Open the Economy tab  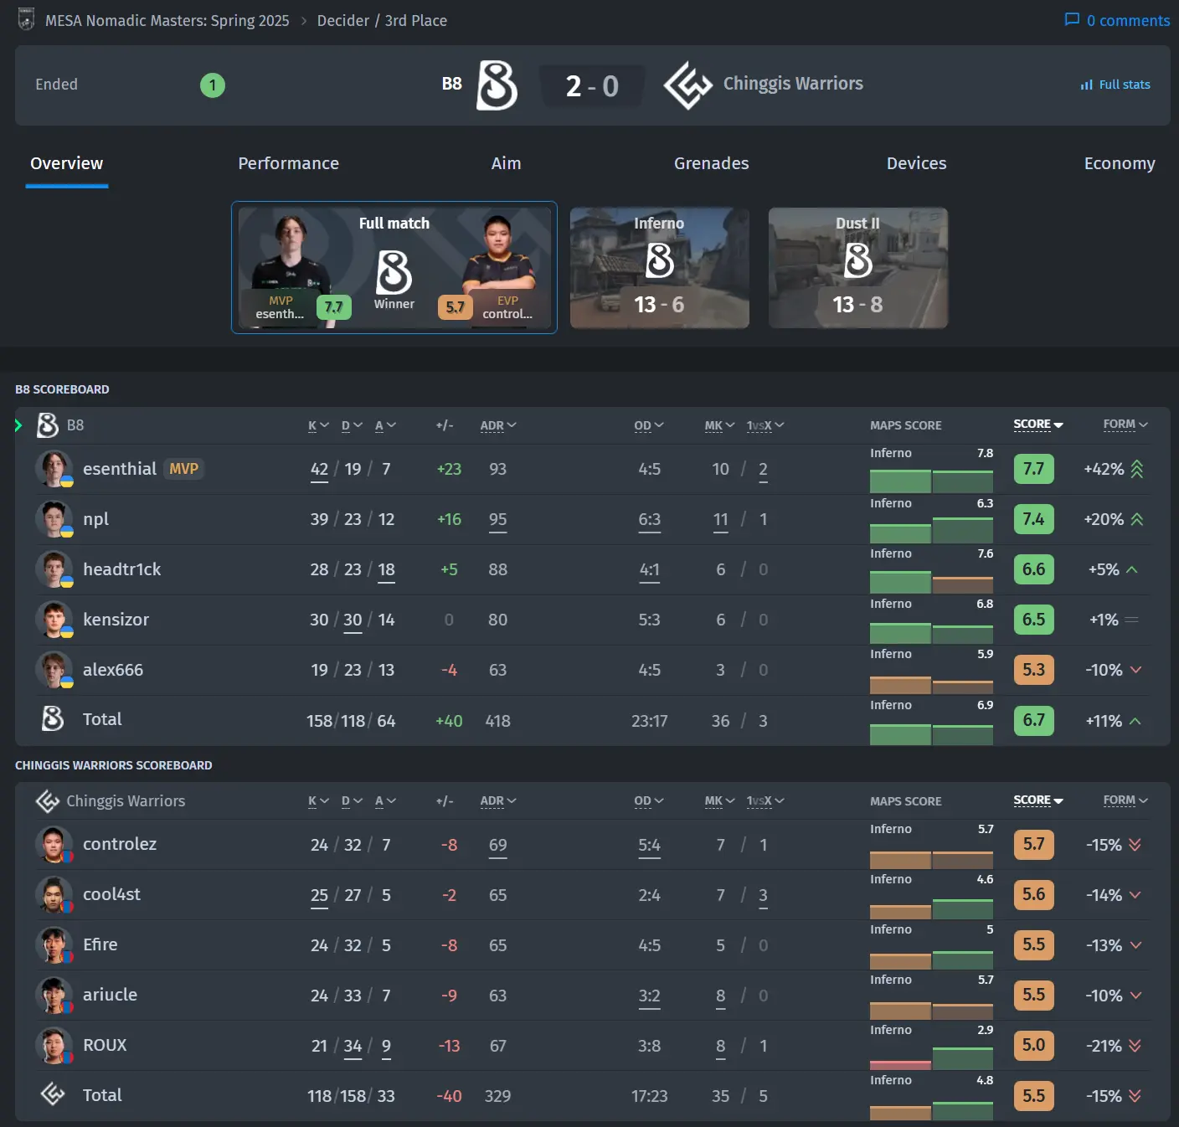[x=1120, y=163]
